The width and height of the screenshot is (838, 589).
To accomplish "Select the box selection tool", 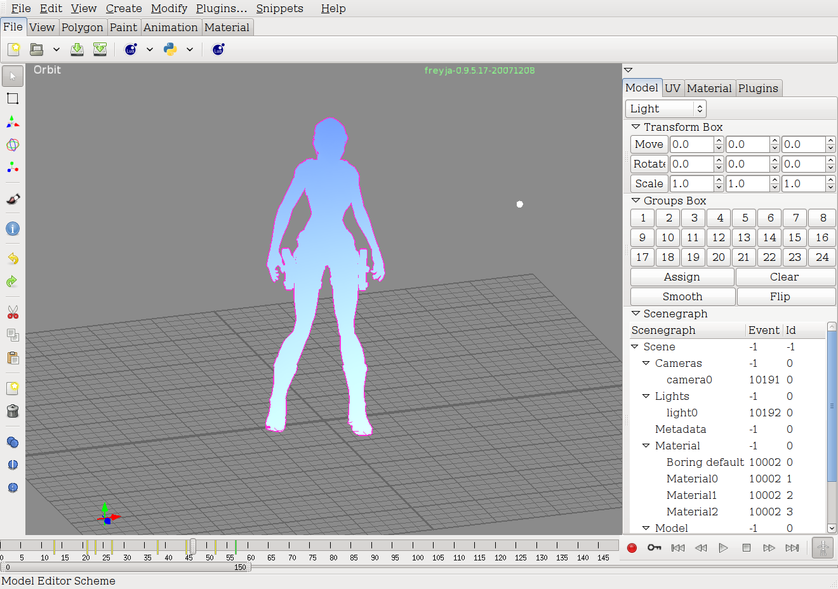I will pyautogui.click(x=13, y=98).
